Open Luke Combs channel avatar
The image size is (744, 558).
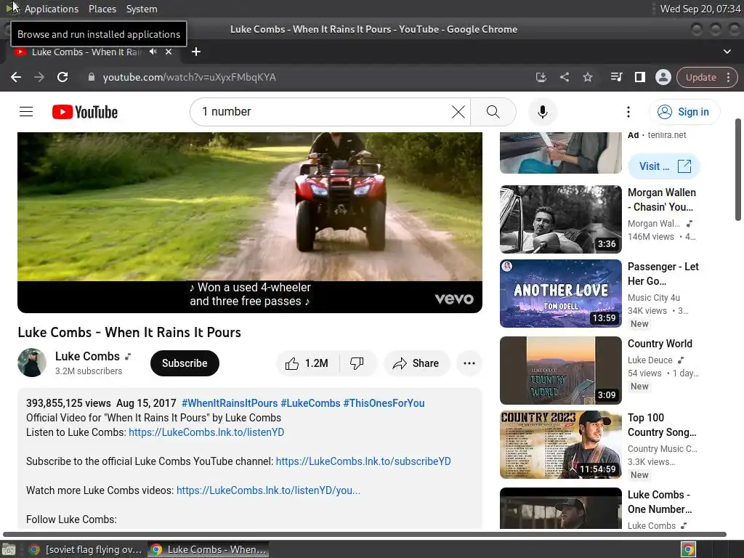[32, 363]
